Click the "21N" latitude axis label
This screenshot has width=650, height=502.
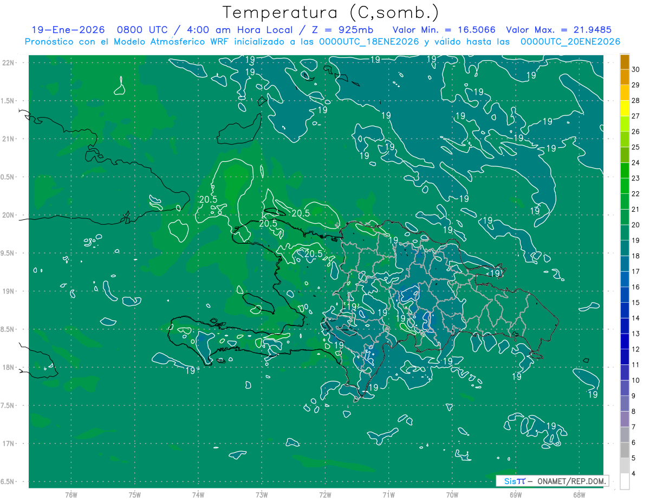[x=8, y=139]
